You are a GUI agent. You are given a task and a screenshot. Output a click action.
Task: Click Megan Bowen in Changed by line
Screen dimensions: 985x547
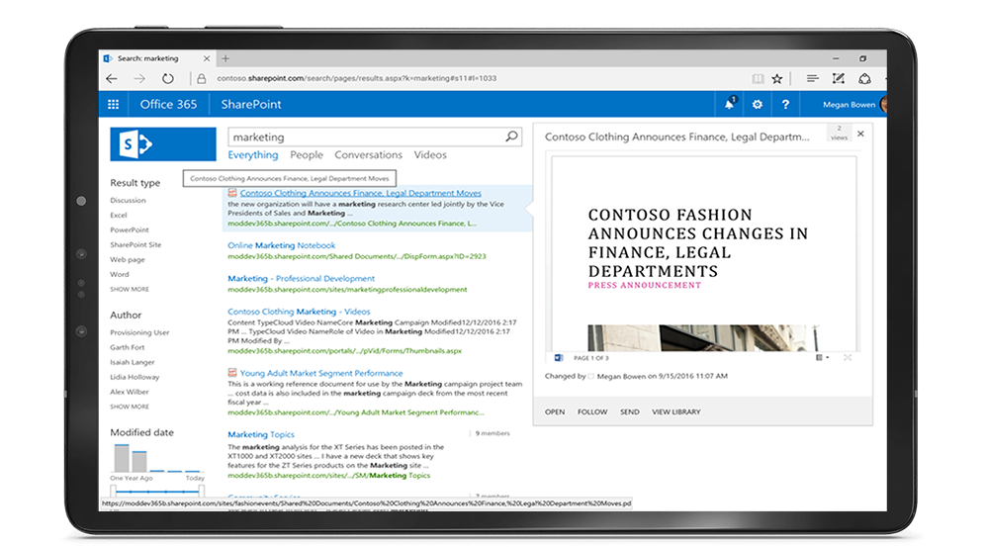coord(621,376)
